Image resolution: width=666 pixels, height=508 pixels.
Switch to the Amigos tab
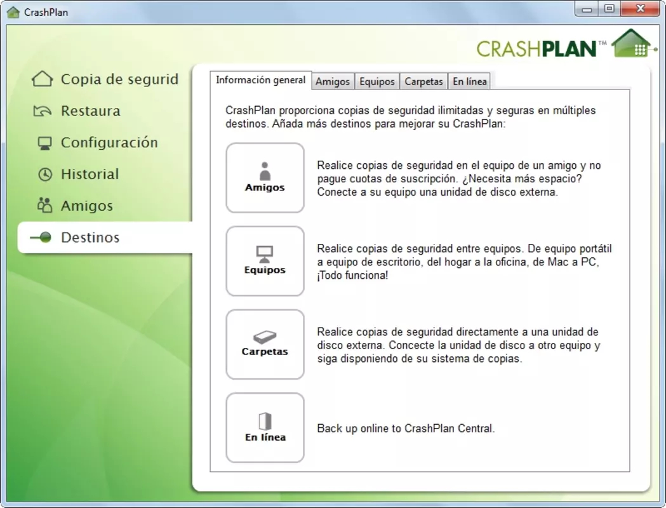click(x=333, y=81)
